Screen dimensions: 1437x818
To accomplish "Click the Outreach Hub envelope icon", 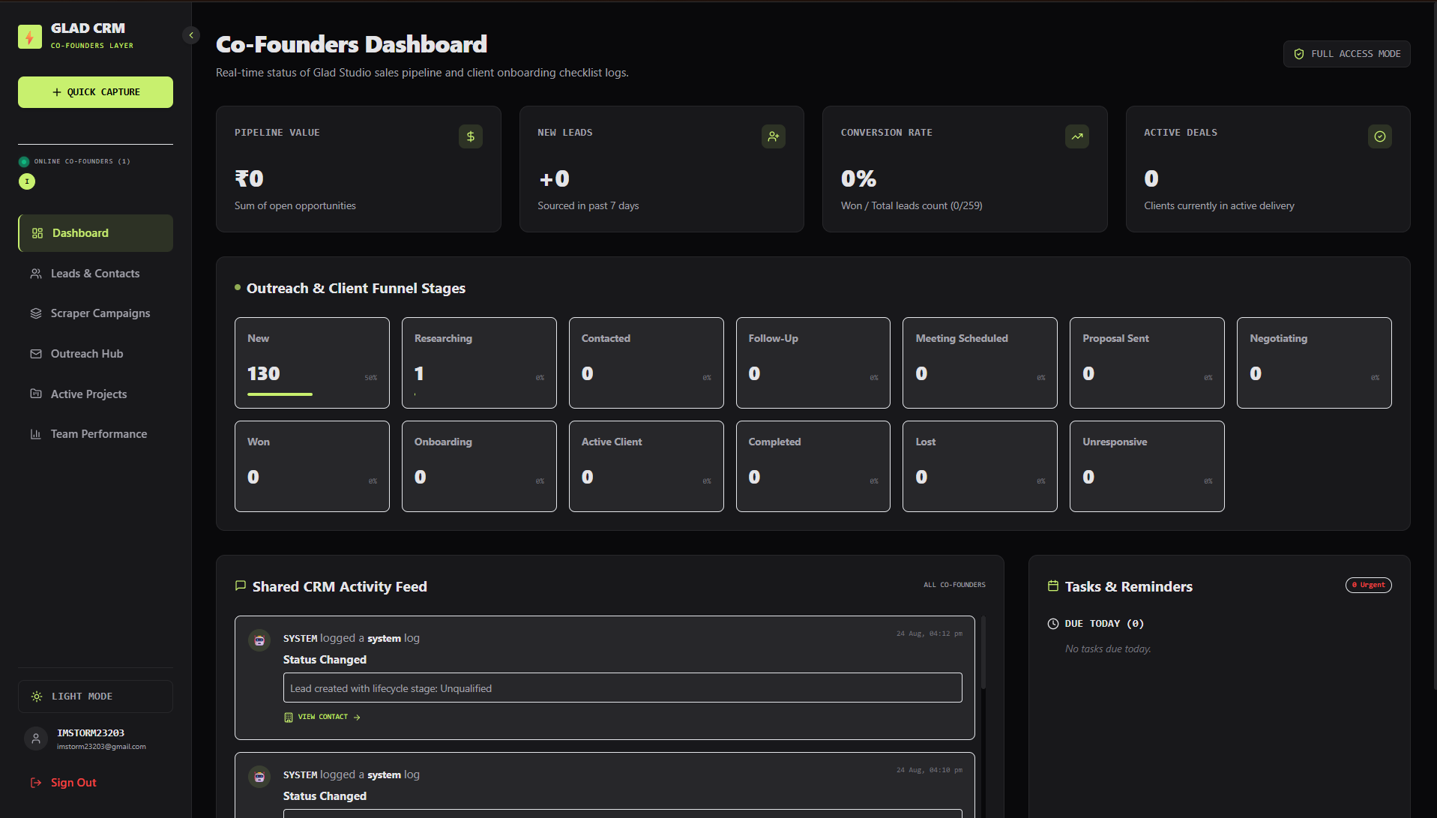I will point(36,354).
